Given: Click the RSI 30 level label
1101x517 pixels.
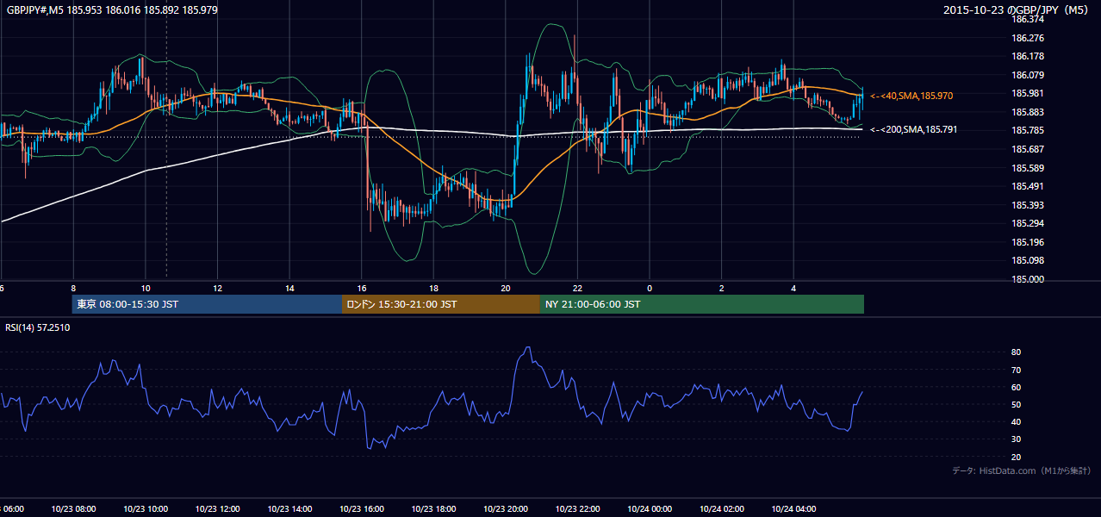Looking at the screenshot, I should click(1017, 439).
